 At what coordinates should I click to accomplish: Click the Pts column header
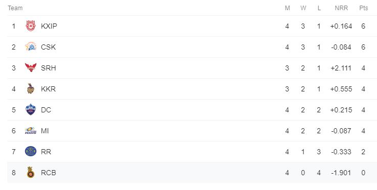pyautogui.click(x=364, y=8)
